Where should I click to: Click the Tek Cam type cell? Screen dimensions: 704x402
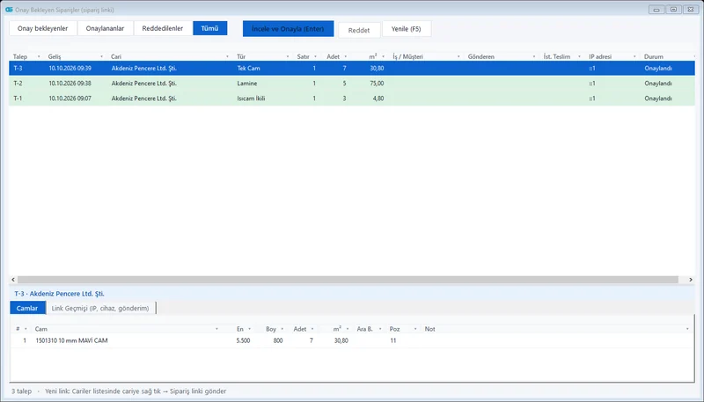248,69
